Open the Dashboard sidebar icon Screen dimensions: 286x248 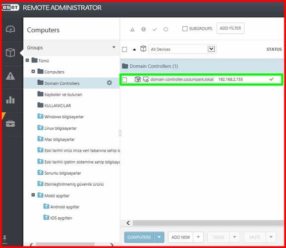pyautogui.click(x=10, y=29)
